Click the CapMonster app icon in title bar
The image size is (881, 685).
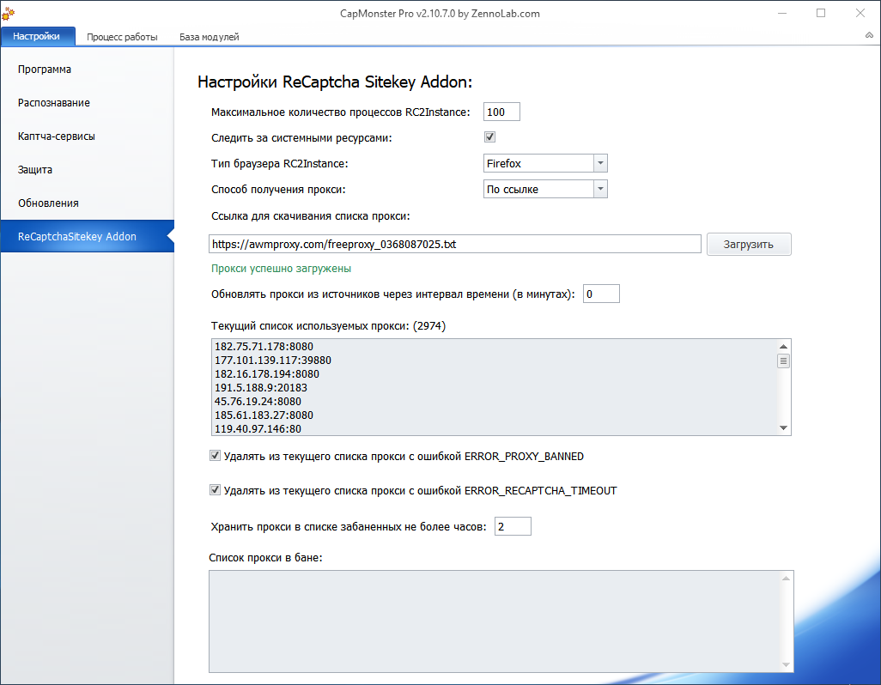click(x=9, y=14)
